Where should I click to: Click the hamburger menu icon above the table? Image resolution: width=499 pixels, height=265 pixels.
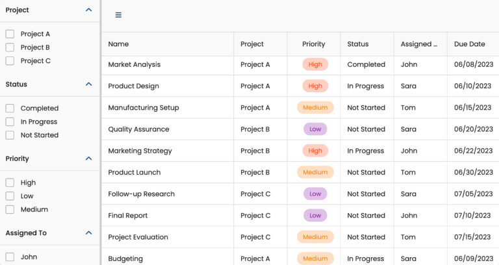[x=118, y=15]
